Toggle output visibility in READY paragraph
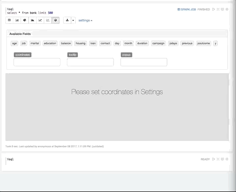 pyautogui.click(x=222, y=159)
